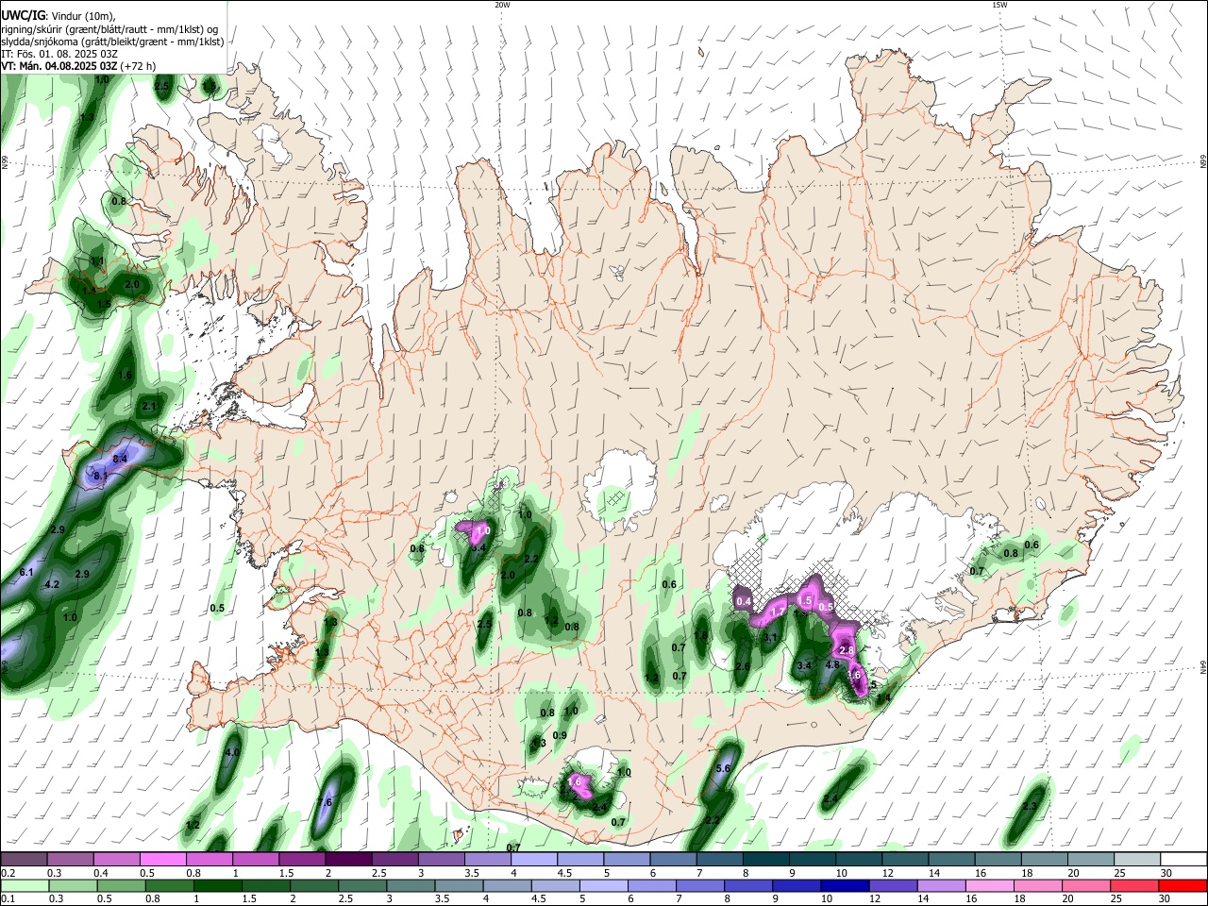Viewport: 1208px width, 906px height.
Task: Click the palest green swatch at rain legend 0.1
Action: point(24,886)
